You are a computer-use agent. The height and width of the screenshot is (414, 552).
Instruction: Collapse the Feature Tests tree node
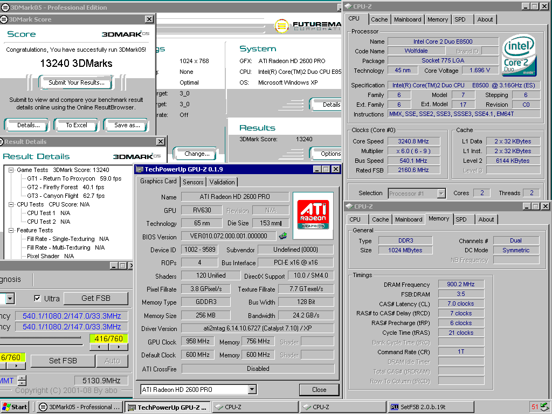coord(11,230)
